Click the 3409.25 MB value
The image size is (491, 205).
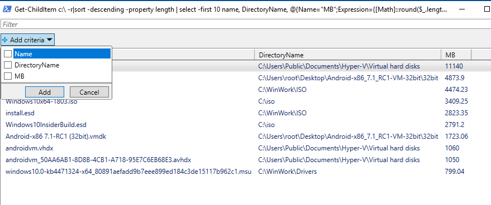coord(456,101)
